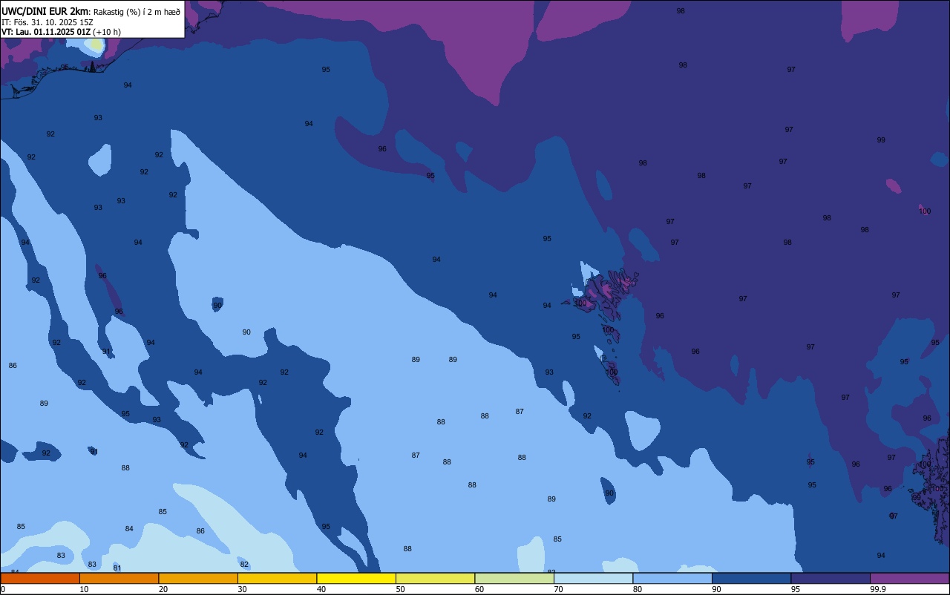
Task: Click the legend scale tick label '95'
Action: point(796,589)
